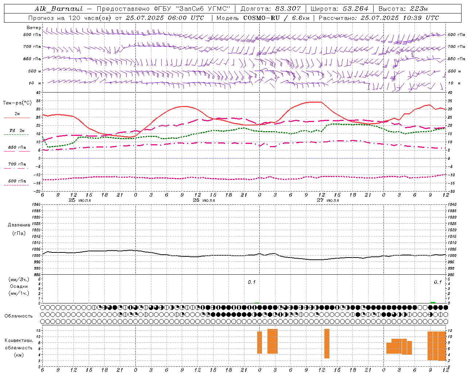The image size is (467, 373).
Task: Click the provider text "ЗапСиб УГМС"
Action: 203,9
